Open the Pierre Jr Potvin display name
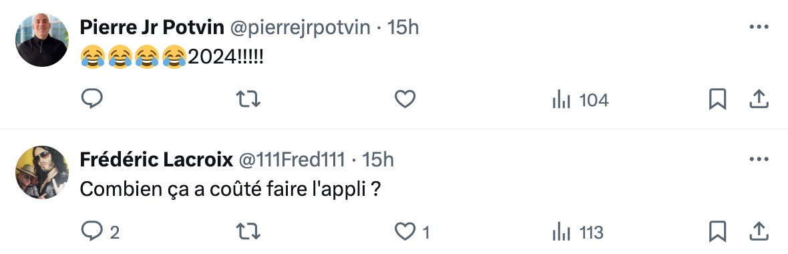The width and height of the screenshot is (788, 254). click(x=152, y=27)
